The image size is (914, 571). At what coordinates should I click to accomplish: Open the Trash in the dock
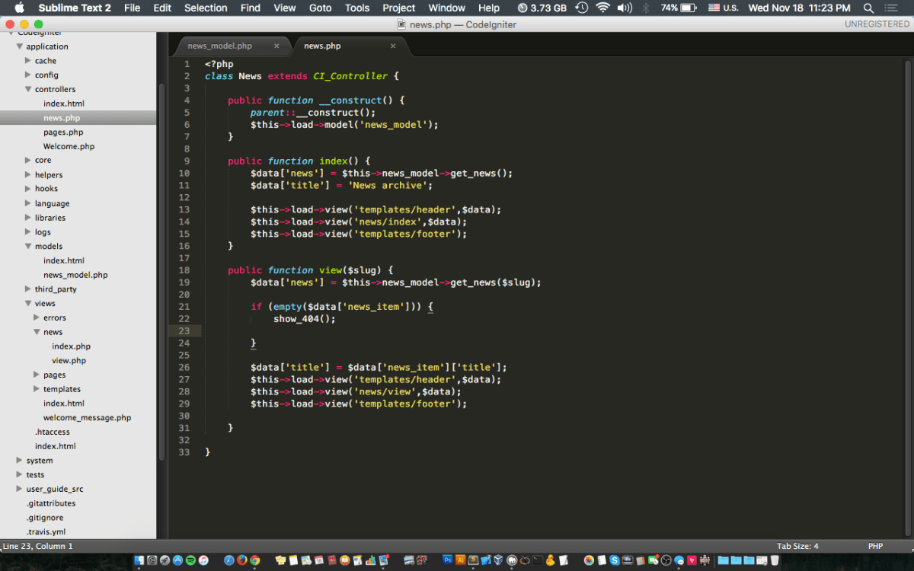pyautogui.click(x=773, y=560)
